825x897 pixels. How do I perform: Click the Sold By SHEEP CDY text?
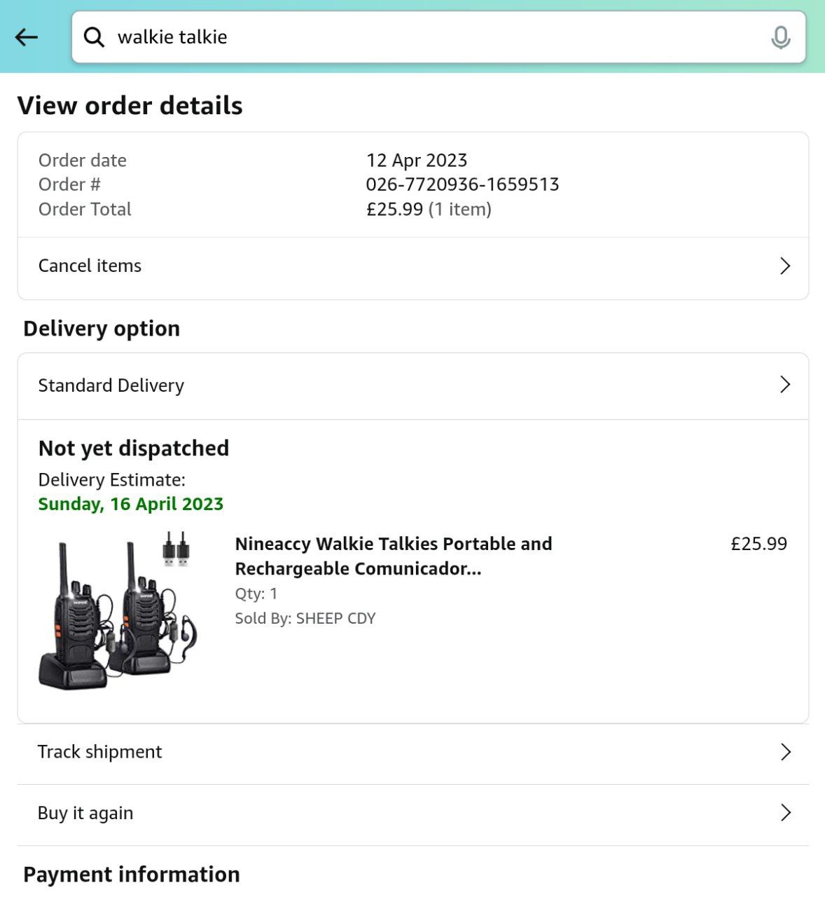point(305,618)
